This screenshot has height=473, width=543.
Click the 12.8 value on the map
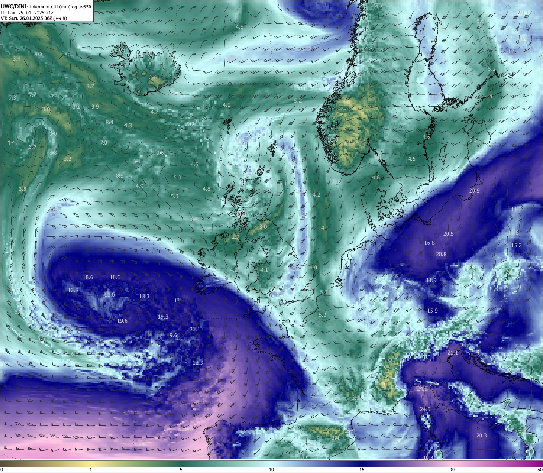(x=73, y=290)
